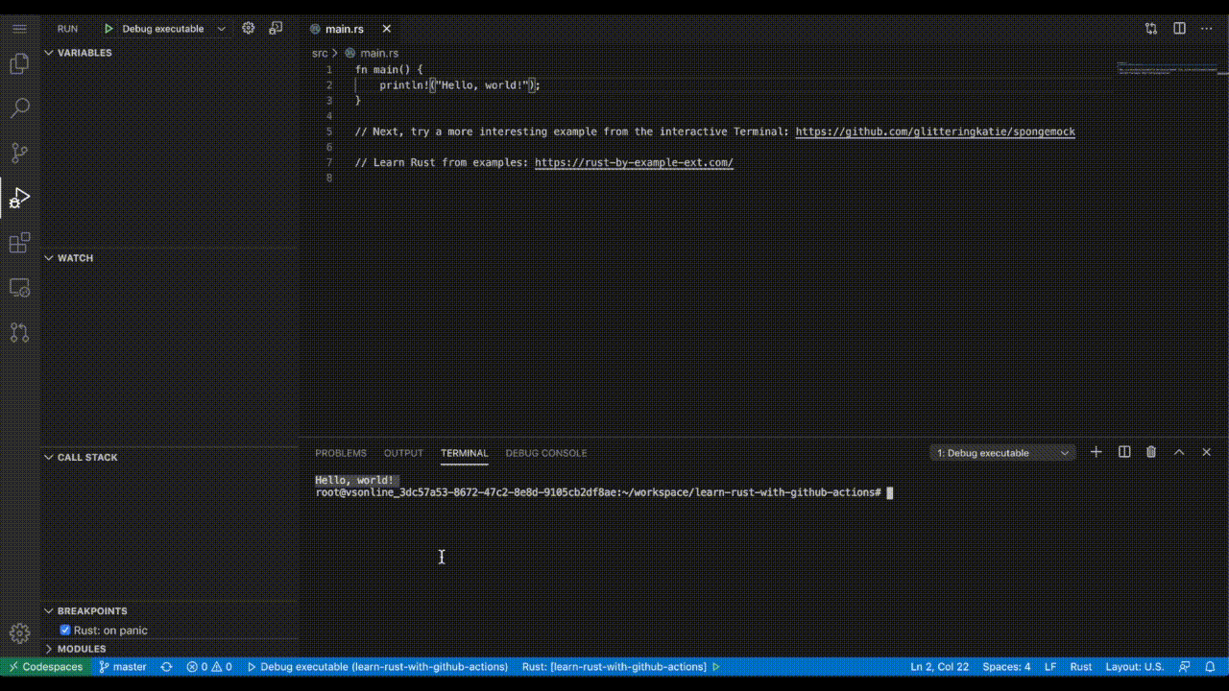
Task: Click play icon after Rust status item
Action: [716, 666]
